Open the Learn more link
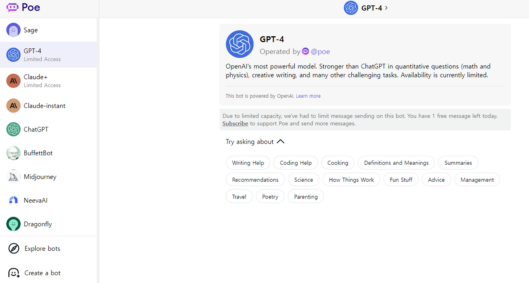 [308, 96]
